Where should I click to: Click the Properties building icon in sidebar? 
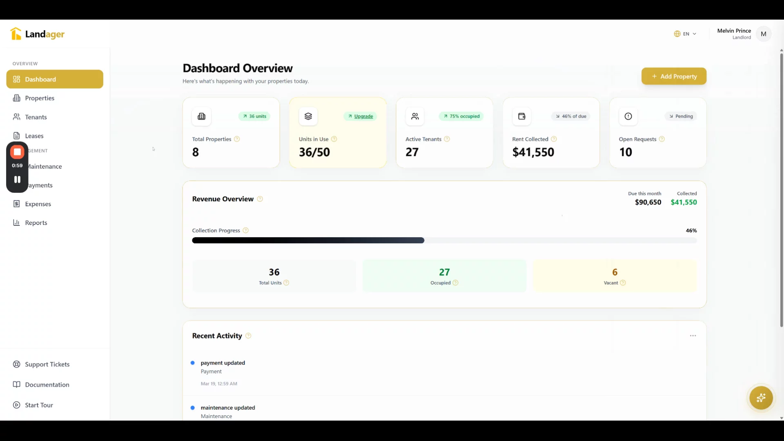pyautogui.click(x=16, y=98)
